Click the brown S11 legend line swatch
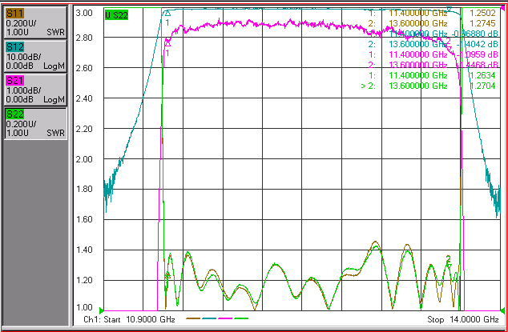 193,318
